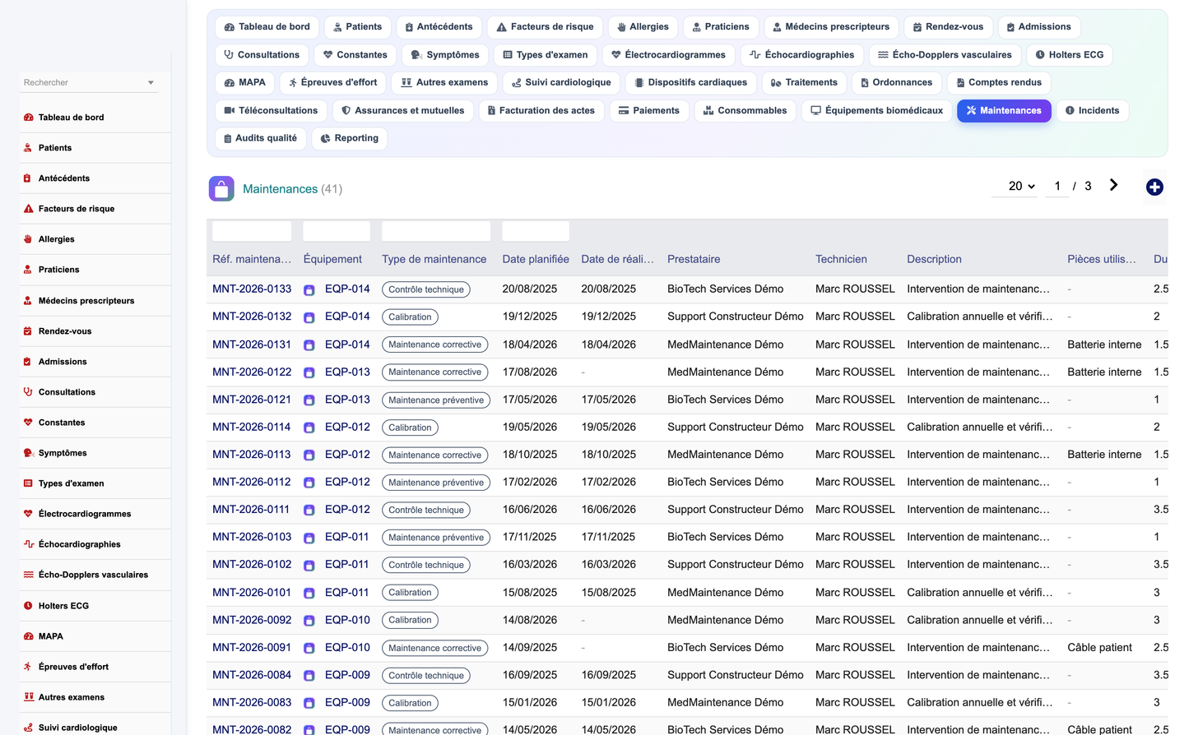Click the current page number field
This screenshot has height=735, width=1189.
(1057, 187)
